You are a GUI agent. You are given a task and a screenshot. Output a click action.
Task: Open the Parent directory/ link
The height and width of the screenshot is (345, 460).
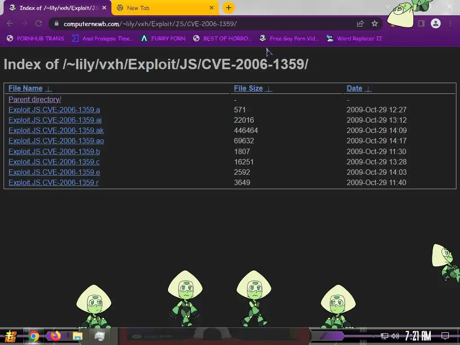click(x=35, y=99)
